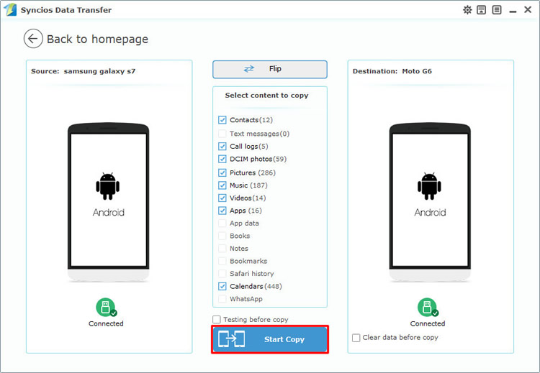
Task: Uncheck the Videos checkbox
Action: pos(222,198)
